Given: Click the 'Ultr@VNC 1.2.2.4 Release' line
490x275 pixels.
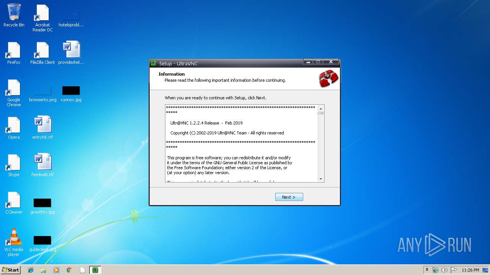Looking at the screenshot, I should (x=206, y=123).
